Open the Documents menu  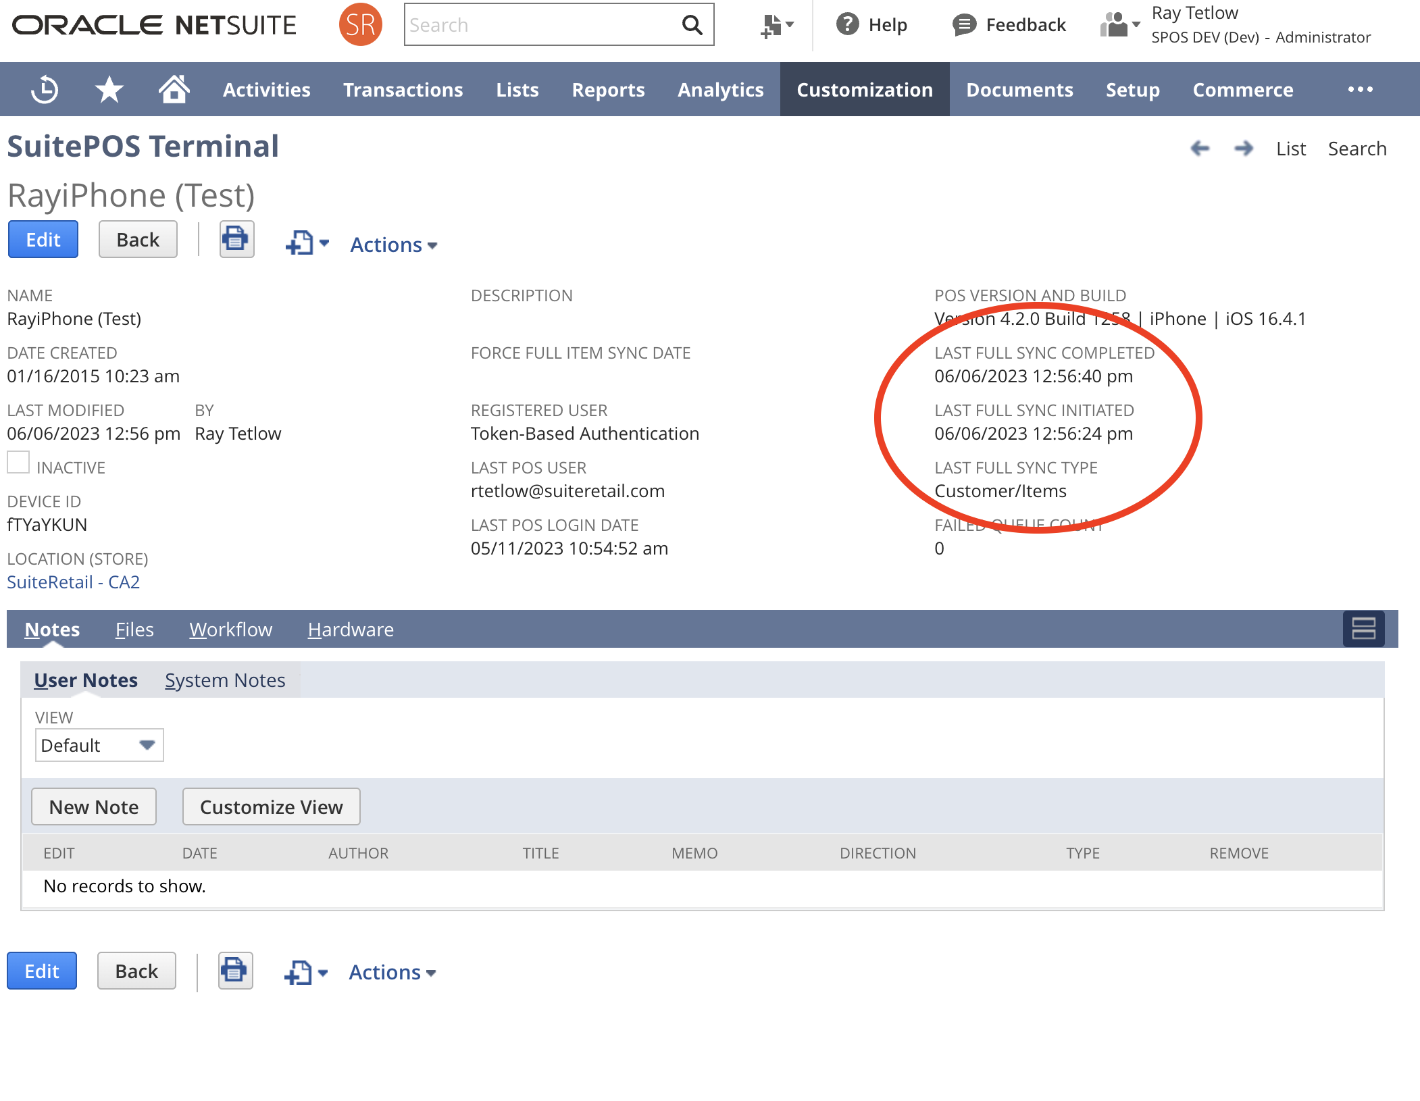(1019, 90)
